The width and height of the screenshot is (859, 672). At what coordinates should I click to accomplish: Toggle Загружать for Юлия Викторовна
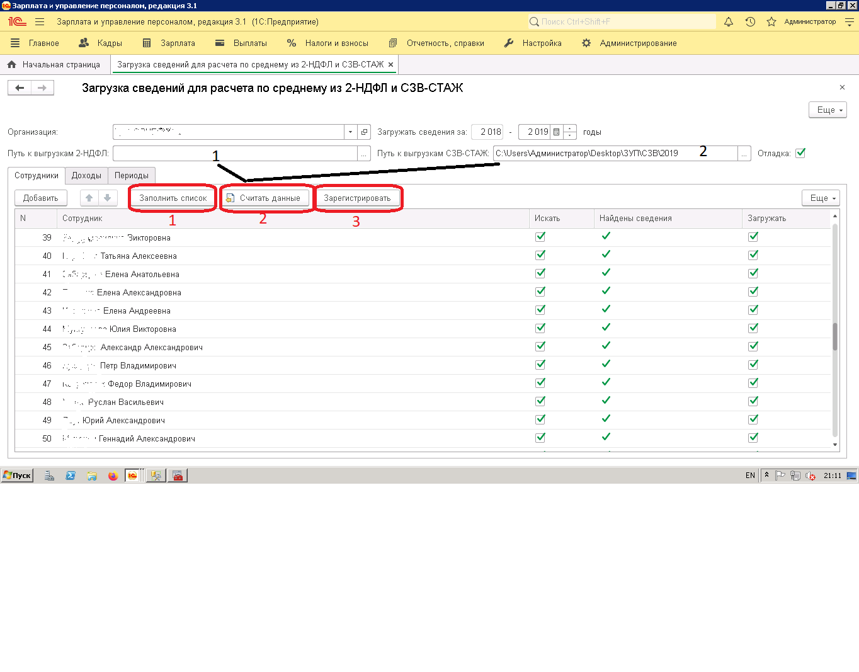coord(753,328)
